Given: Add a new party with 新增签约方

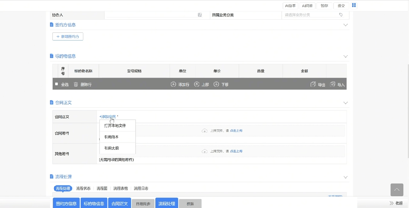Looking at the screenshot, I should click(x=68, y=36).
